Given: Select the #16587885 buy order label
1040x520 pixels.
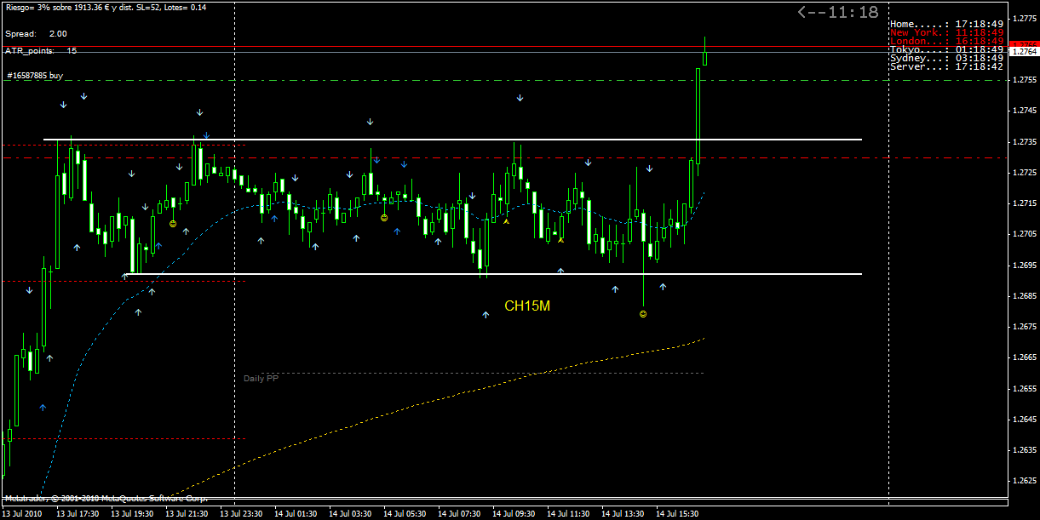Looking at the screenshot, I should [35, 76].
